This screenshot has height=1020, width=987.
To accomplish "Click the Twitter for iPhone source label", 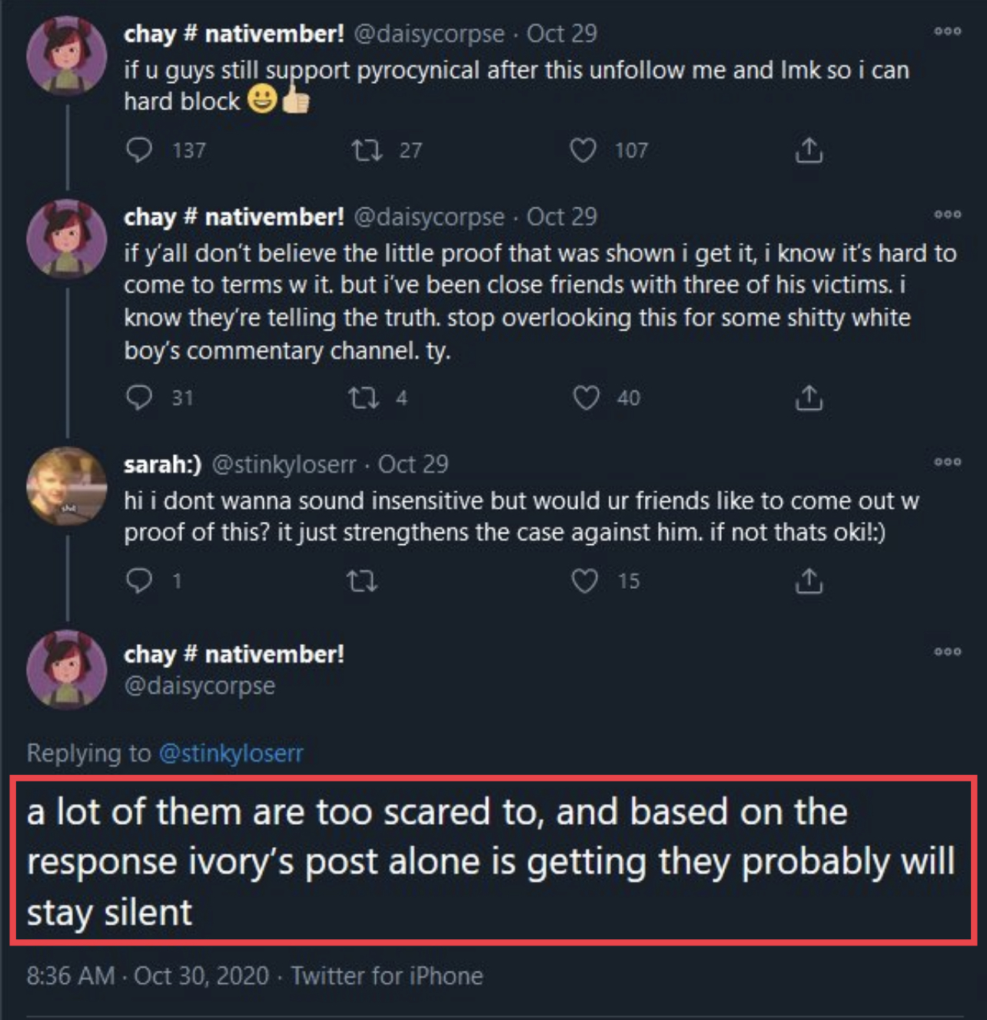I will point(387,976).
